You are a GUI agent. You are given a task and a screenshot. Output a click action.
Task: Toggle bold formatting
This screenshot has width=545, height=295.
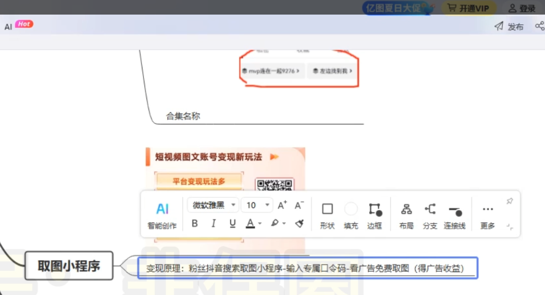point(194,224)
